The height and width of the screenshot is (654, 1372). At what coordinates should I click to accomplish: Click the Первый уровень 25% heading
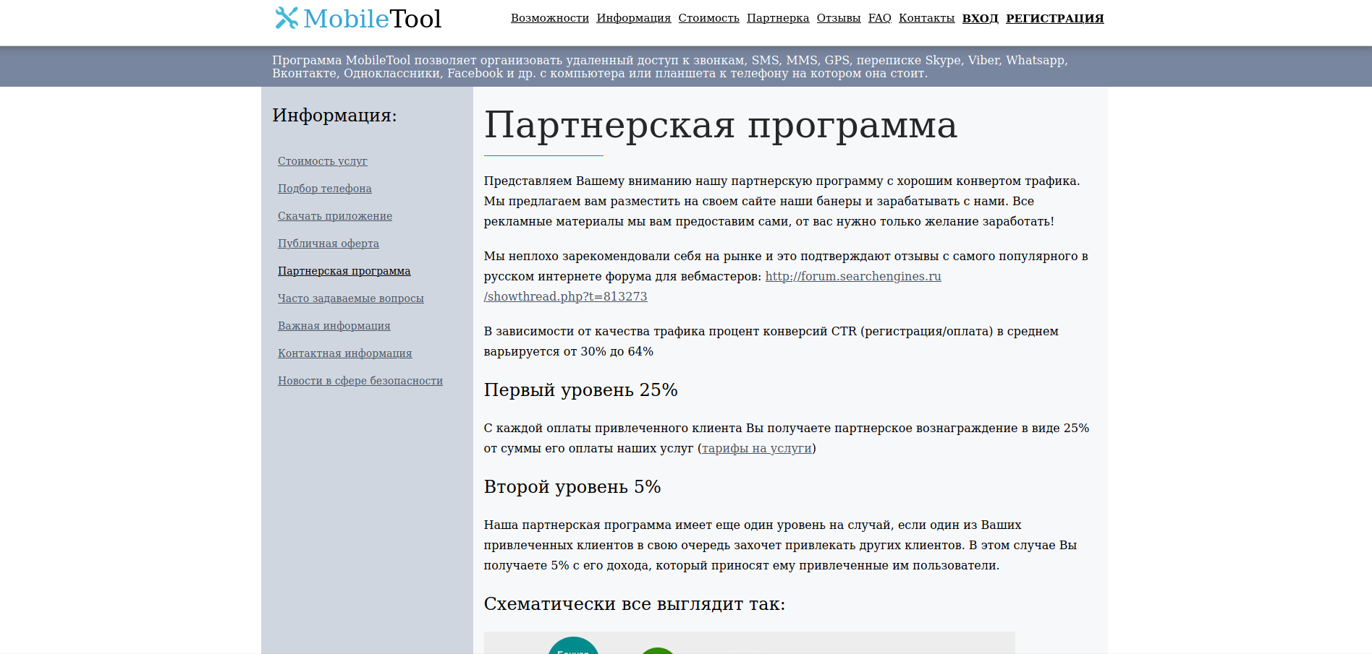coord(581,390)
